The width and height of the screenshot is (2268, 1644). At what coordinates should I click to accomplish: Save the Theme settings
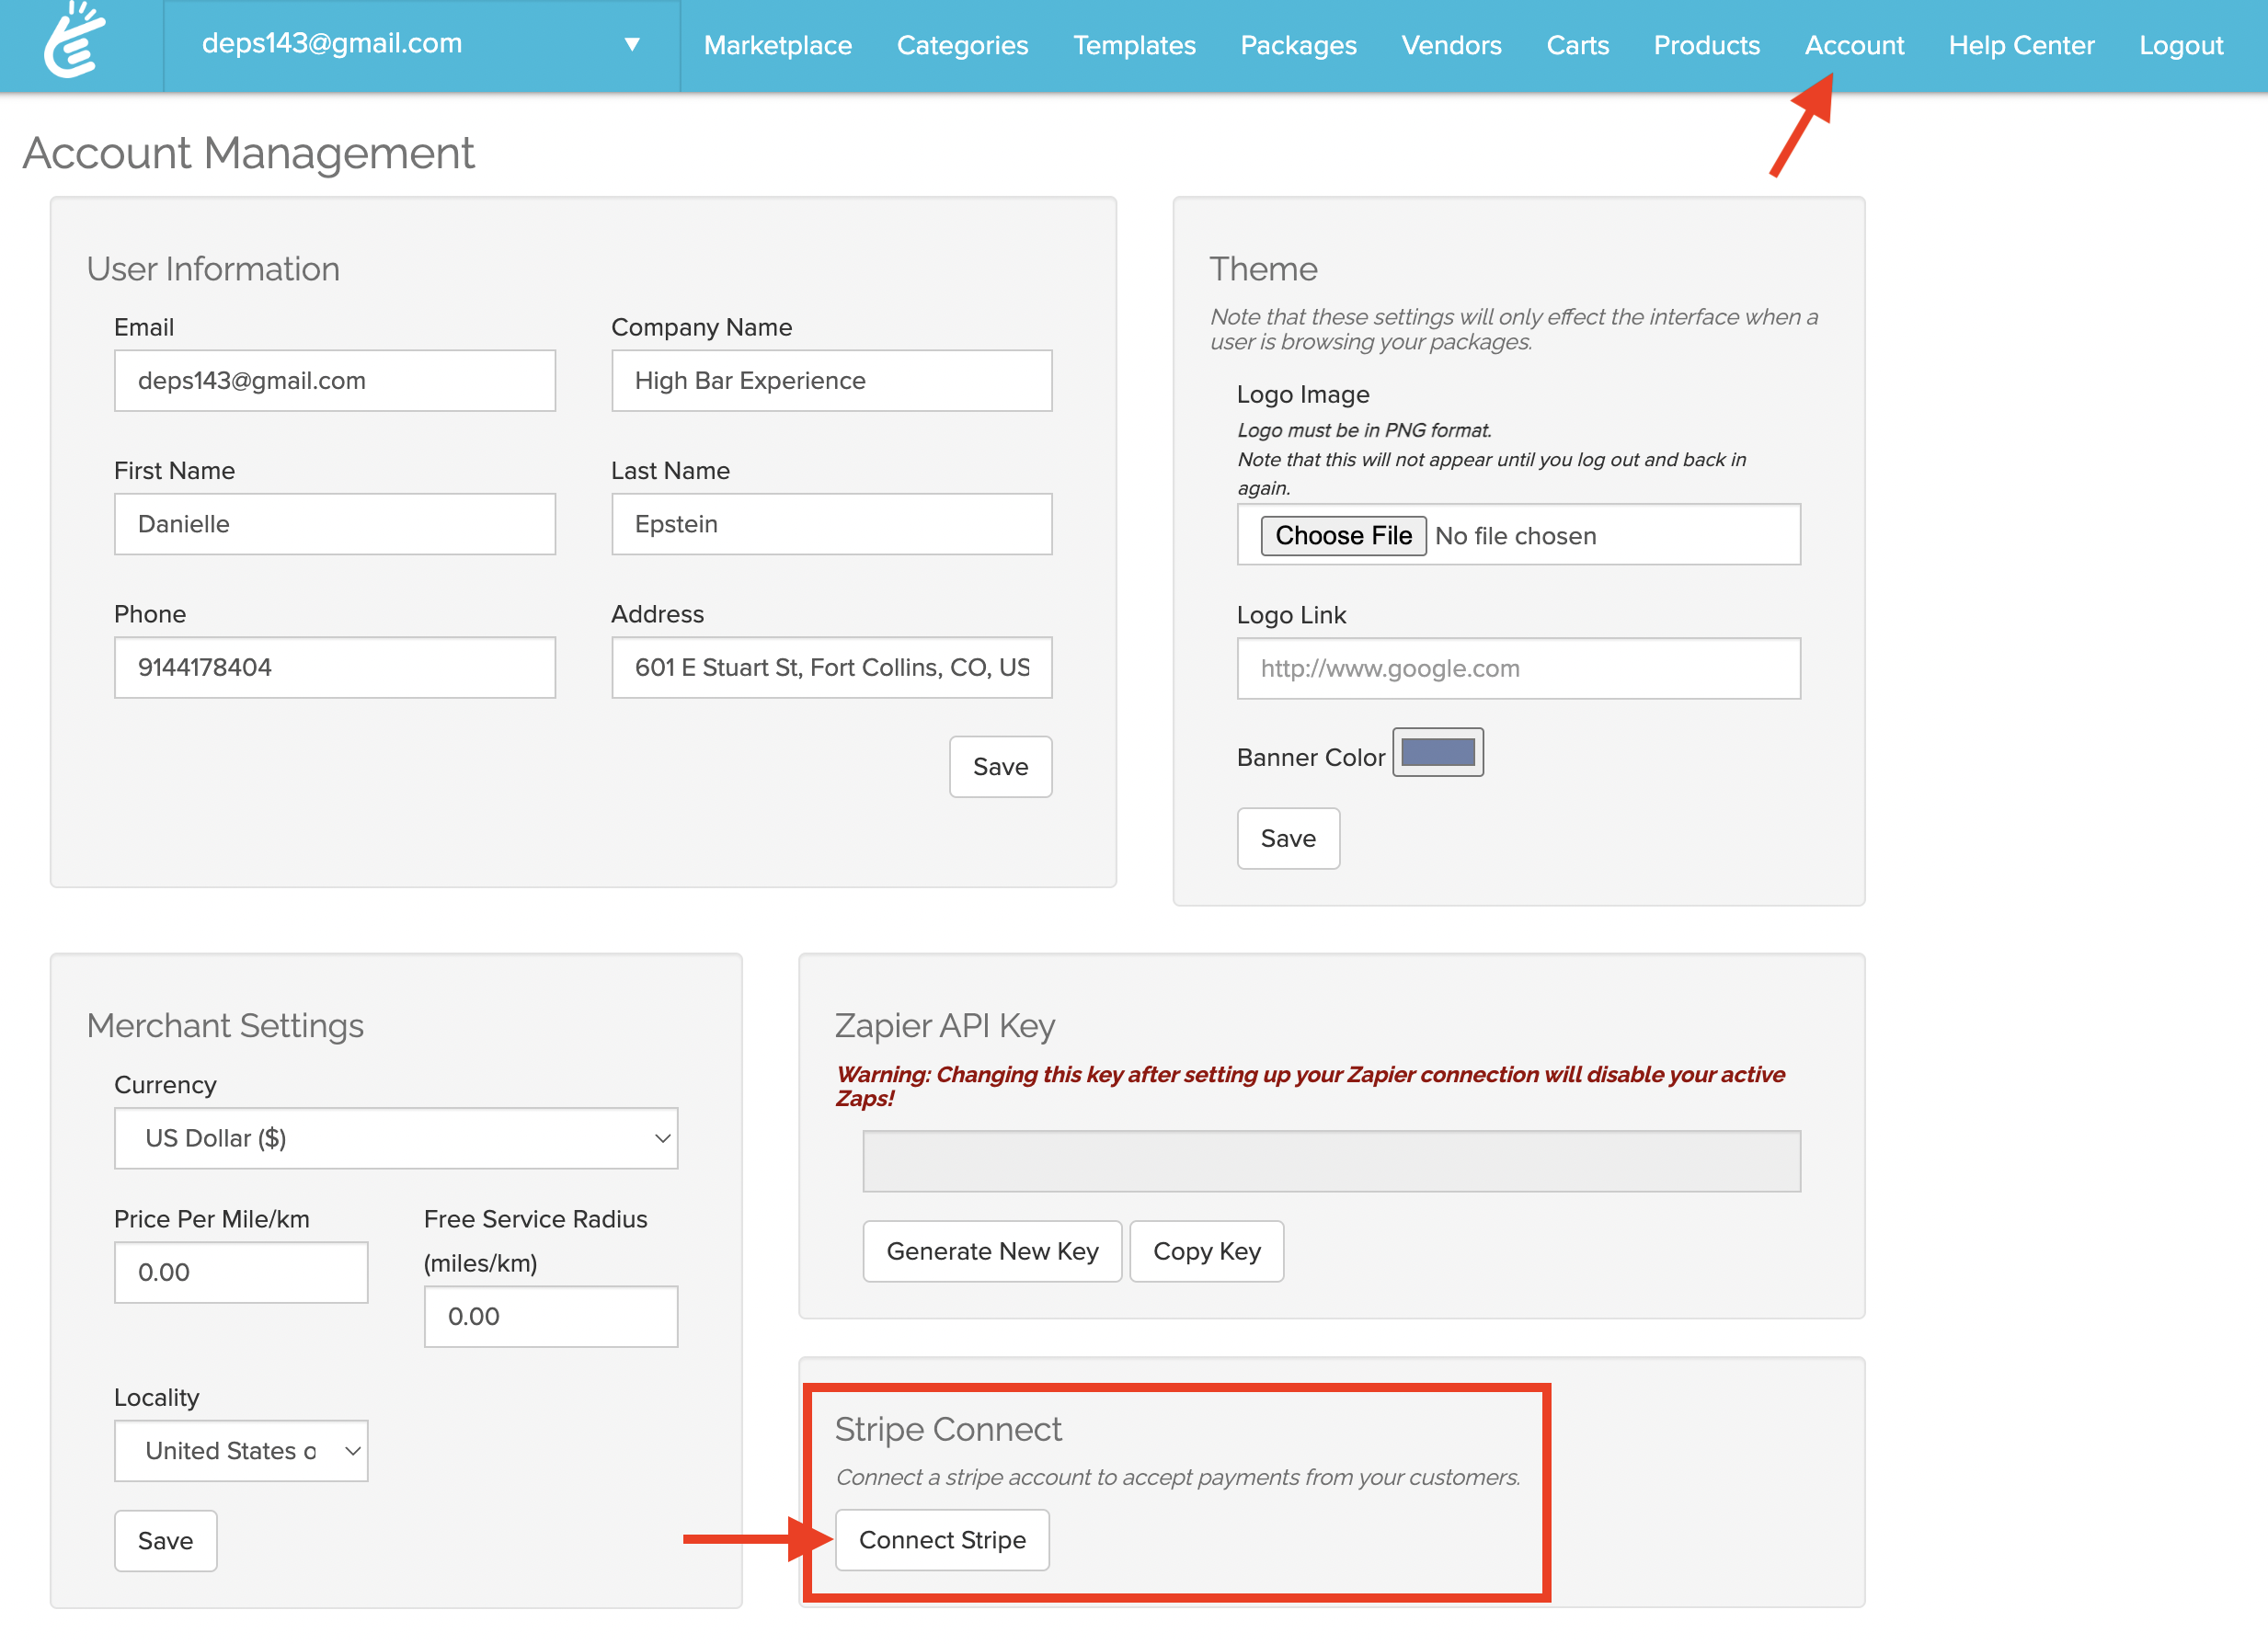pyautogui.click(x=1287, y=838)
